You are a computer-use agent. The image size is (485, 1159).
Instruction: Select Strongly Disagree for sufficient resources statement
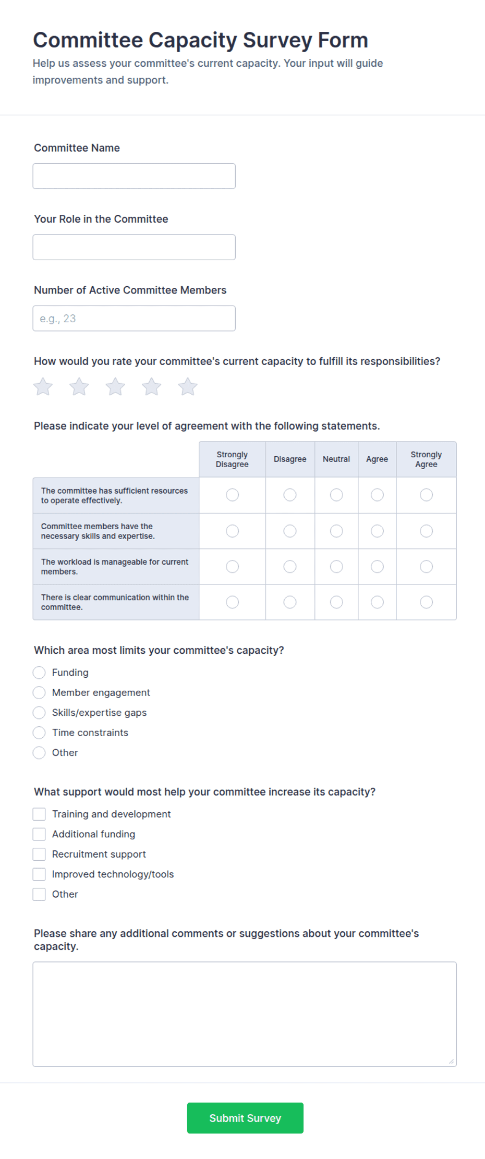pyautogui.click(x=232, y=495)
